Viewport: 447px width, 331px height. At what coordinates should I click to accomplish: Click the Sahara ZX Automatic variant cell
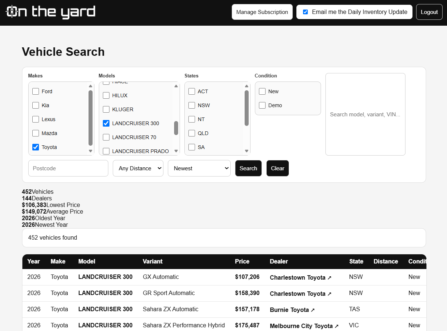click(170, 309)
